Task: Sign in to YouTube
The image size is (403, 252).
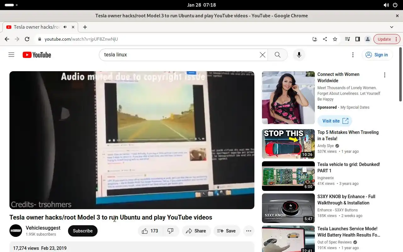Action: pos(377,55)
